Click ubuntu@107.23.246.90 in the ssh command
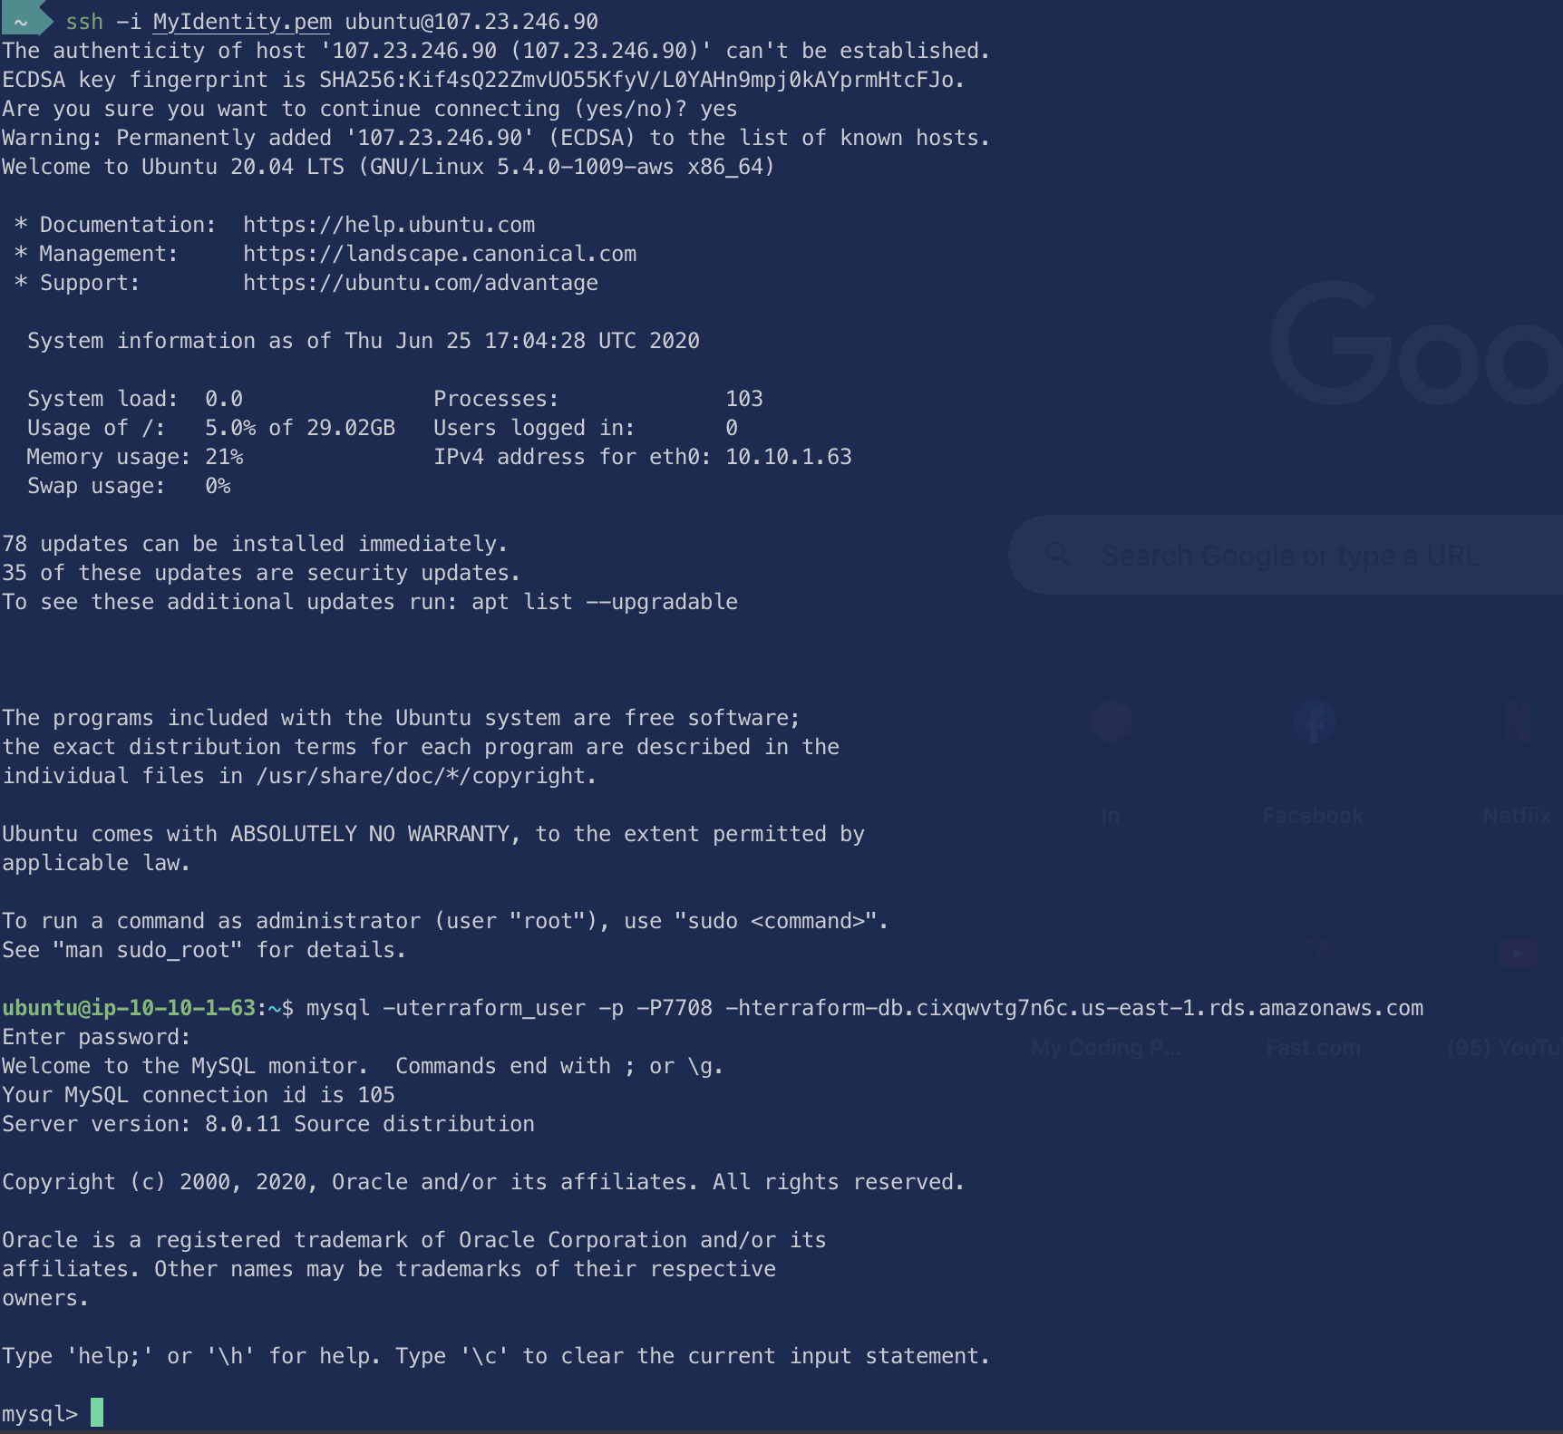The image size is (1563, 1434). click(471, 21)
